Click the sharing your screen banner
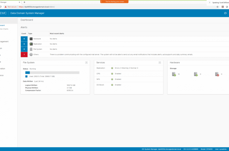The height and width of the screenshot is (151, 229). click(x=114, y=1)
